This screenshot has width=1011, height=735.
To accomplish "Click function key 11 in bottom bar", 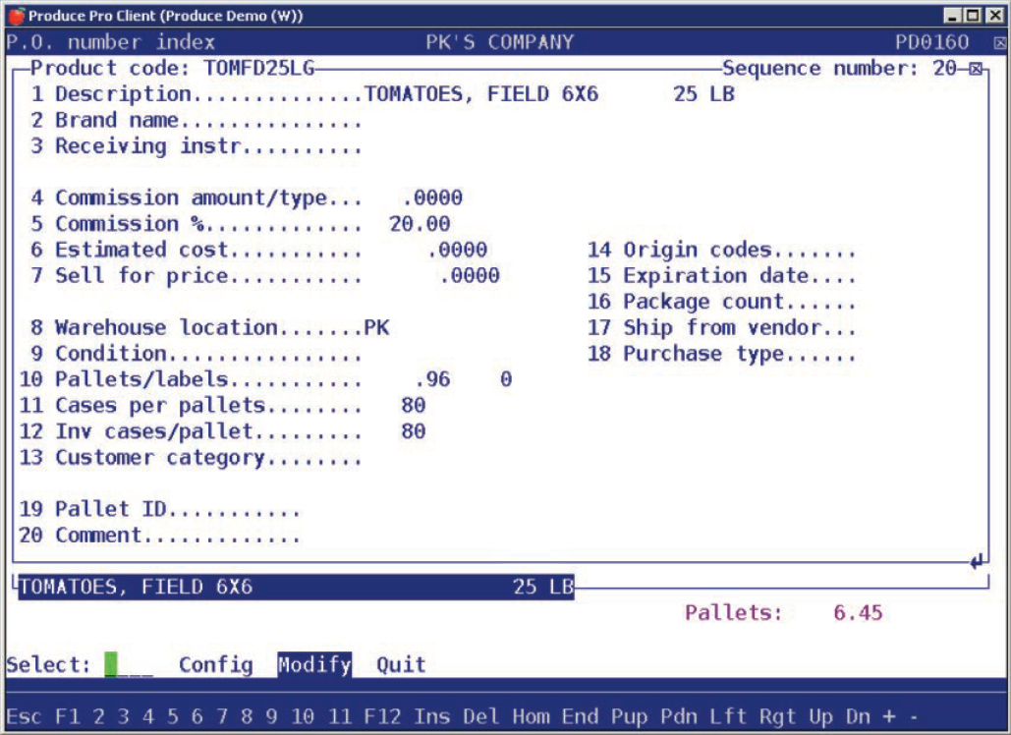I will click(x=340, y=716).
